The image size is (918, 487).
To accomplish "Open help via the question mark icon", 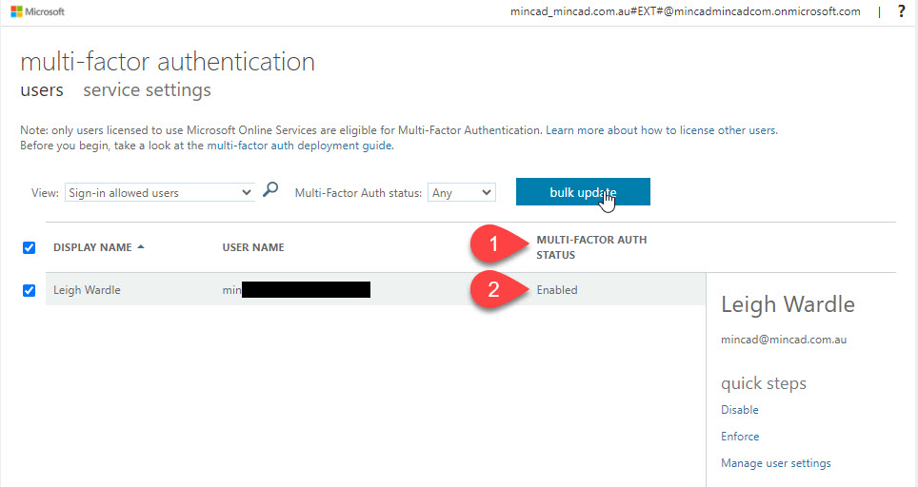I will pyautogui.click(x=901, y=11).
